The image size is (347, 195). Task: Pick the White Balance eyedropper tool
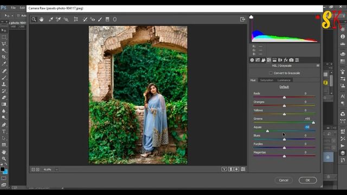click(x=51, y=19)
